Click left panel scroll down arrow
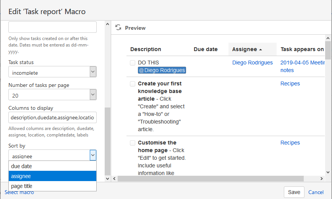 (x=108, y=179)
